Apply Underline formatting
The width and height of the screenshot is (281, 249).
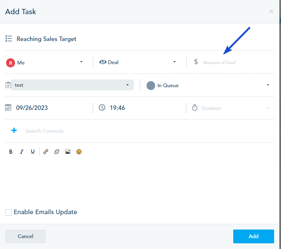point(33,152)
